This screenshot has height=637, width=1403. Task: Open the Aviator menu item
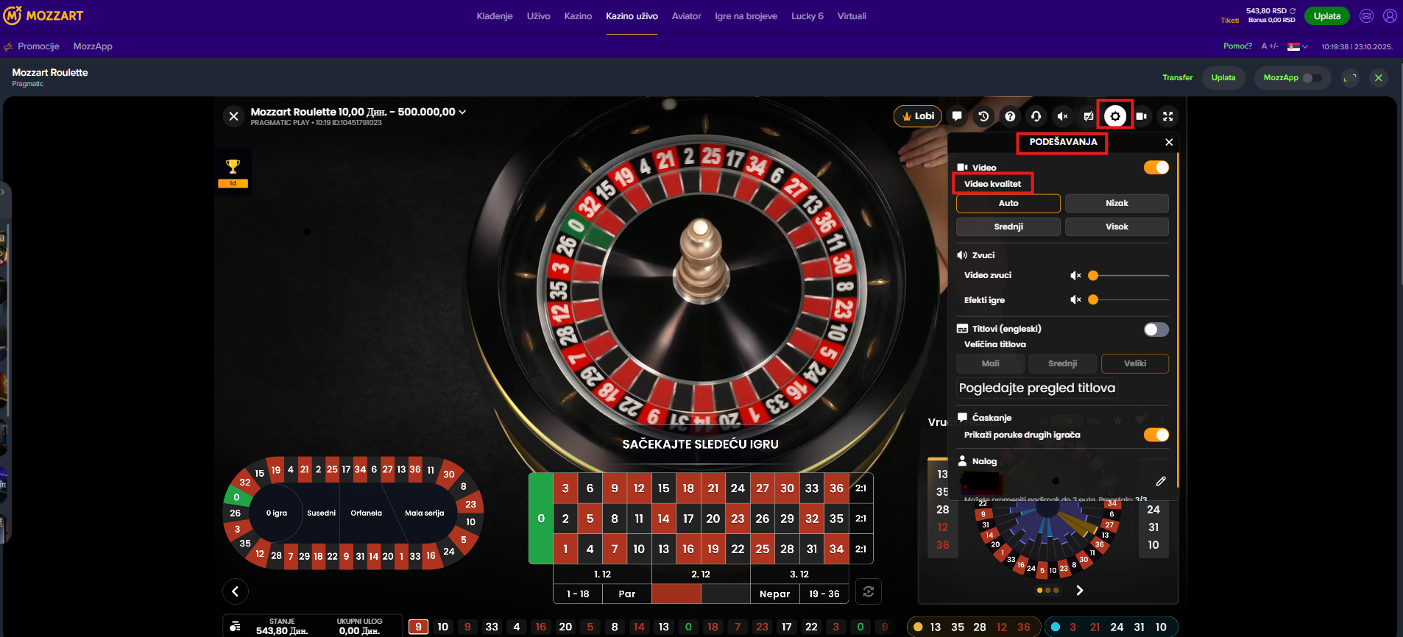[686, 16]
